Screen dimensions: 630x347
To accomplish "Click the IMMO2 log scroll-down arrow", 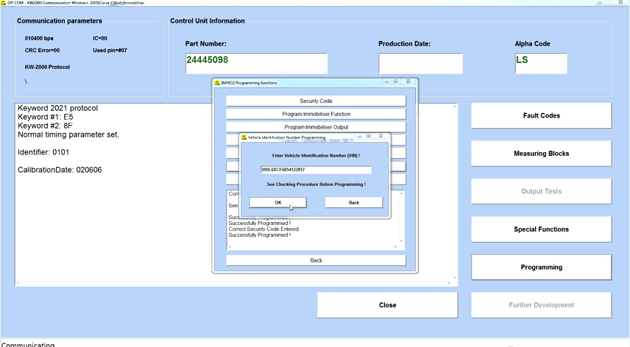I will point(401,241).
